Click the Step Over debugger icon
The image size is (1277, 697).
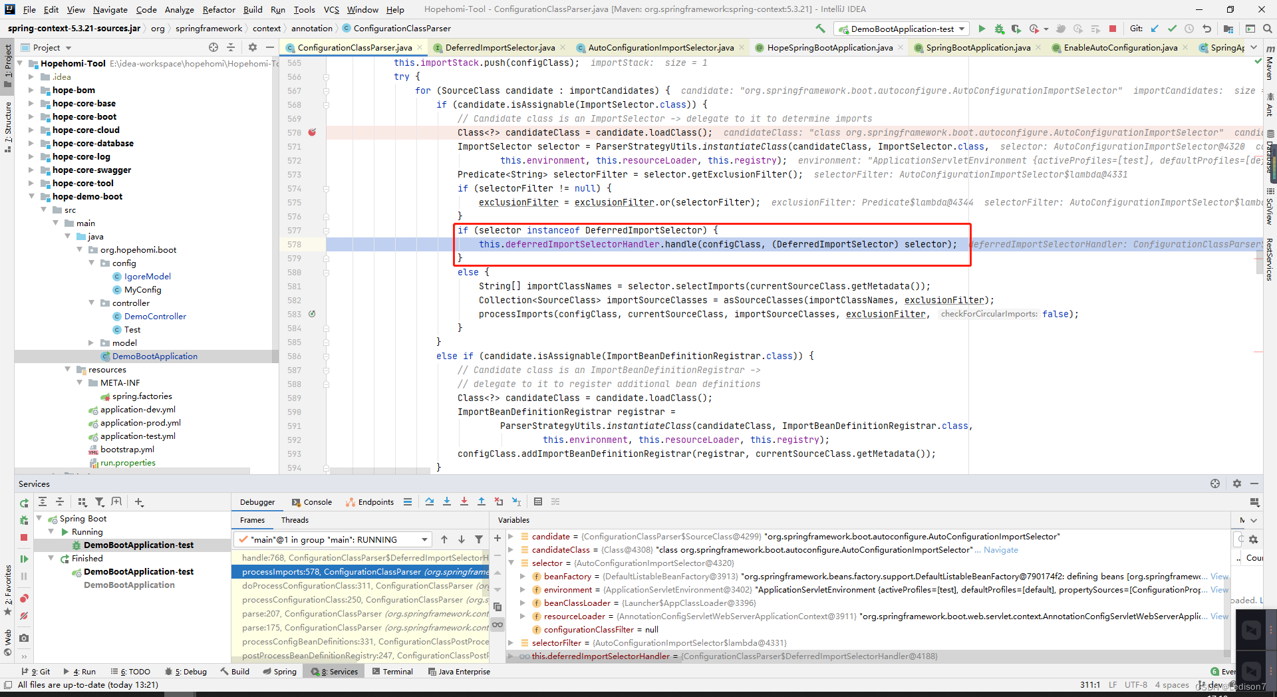430,502
